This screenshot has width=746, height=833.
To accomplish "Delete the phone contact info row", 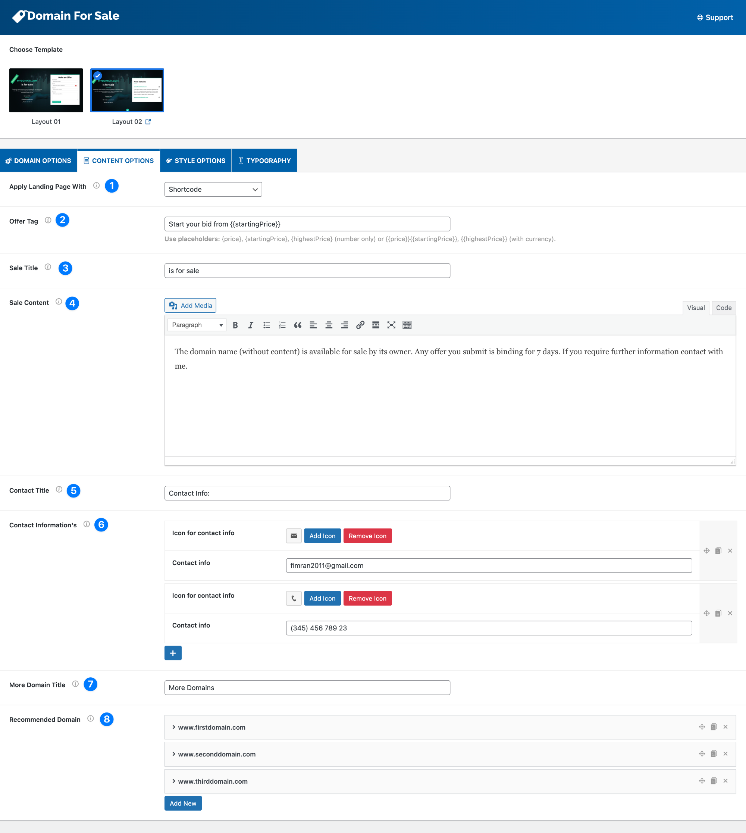I will [730, 613].
